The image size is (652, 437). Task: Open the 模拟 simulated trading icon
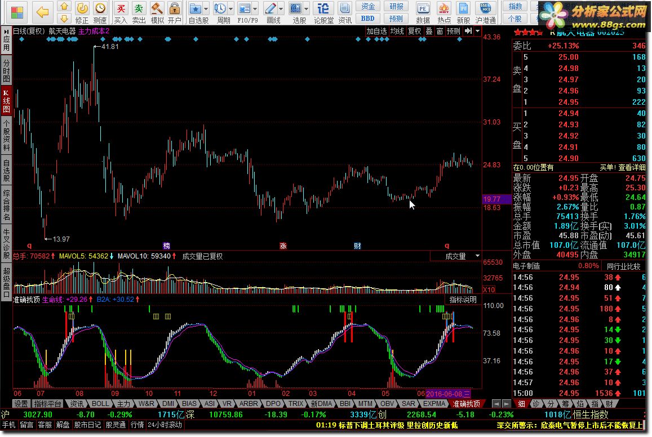click(x=157, y=13)
